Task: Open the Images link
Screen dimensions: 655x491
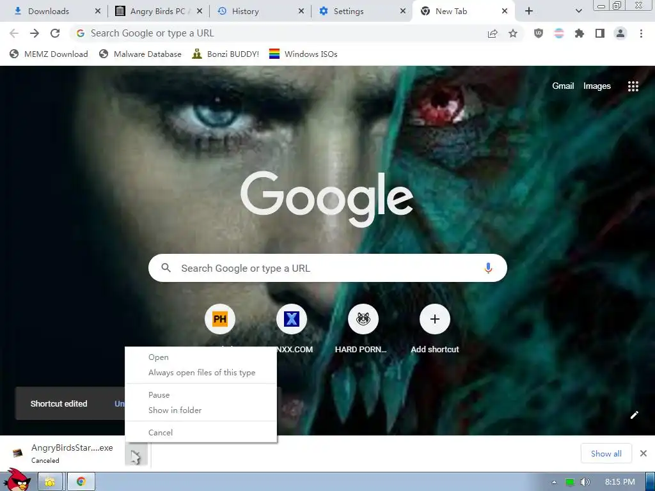Action: coord(597,86)
